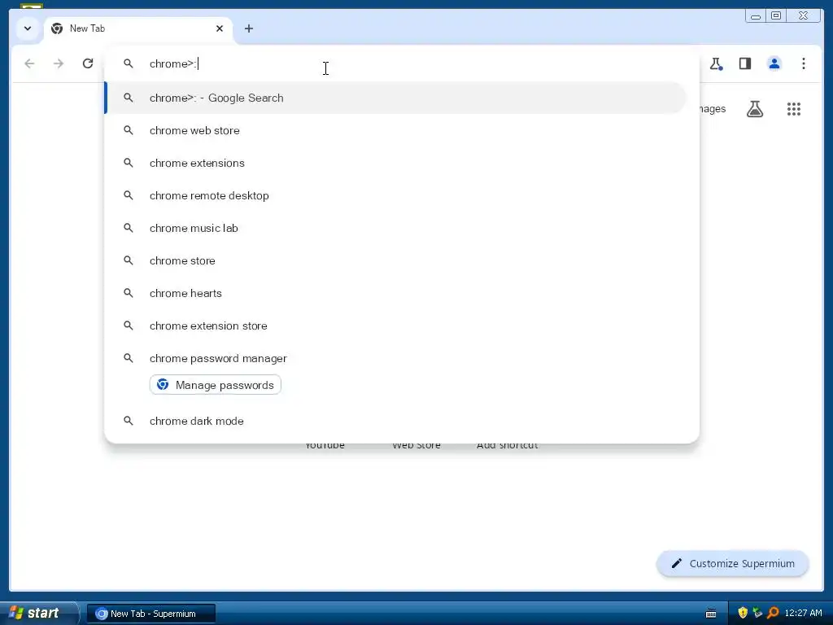Click the network connection tray icon

[757, 613]
